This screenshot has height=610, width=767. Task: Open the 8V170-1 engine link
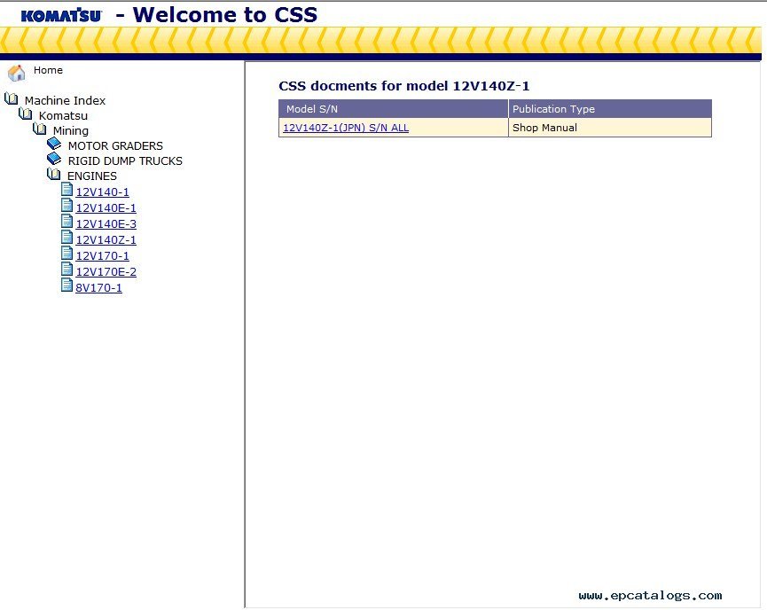click(x=98, y=287)
